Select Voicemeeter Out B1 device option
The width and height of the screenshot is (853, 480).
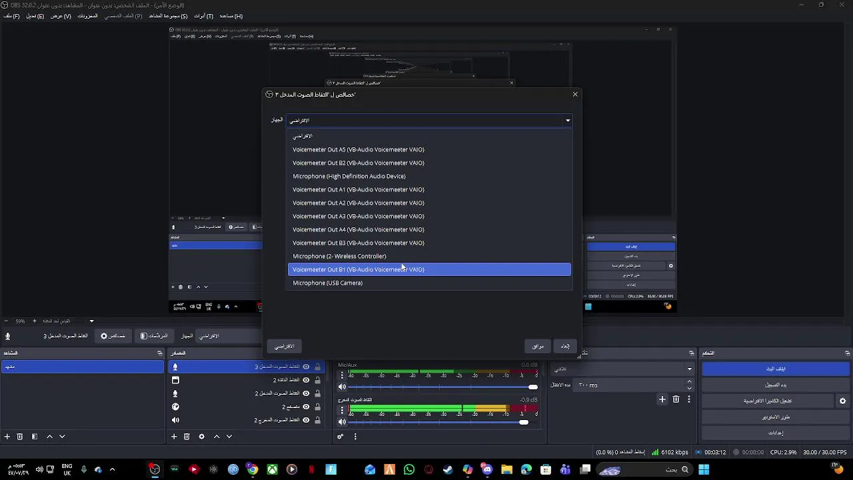coord(429,269)
